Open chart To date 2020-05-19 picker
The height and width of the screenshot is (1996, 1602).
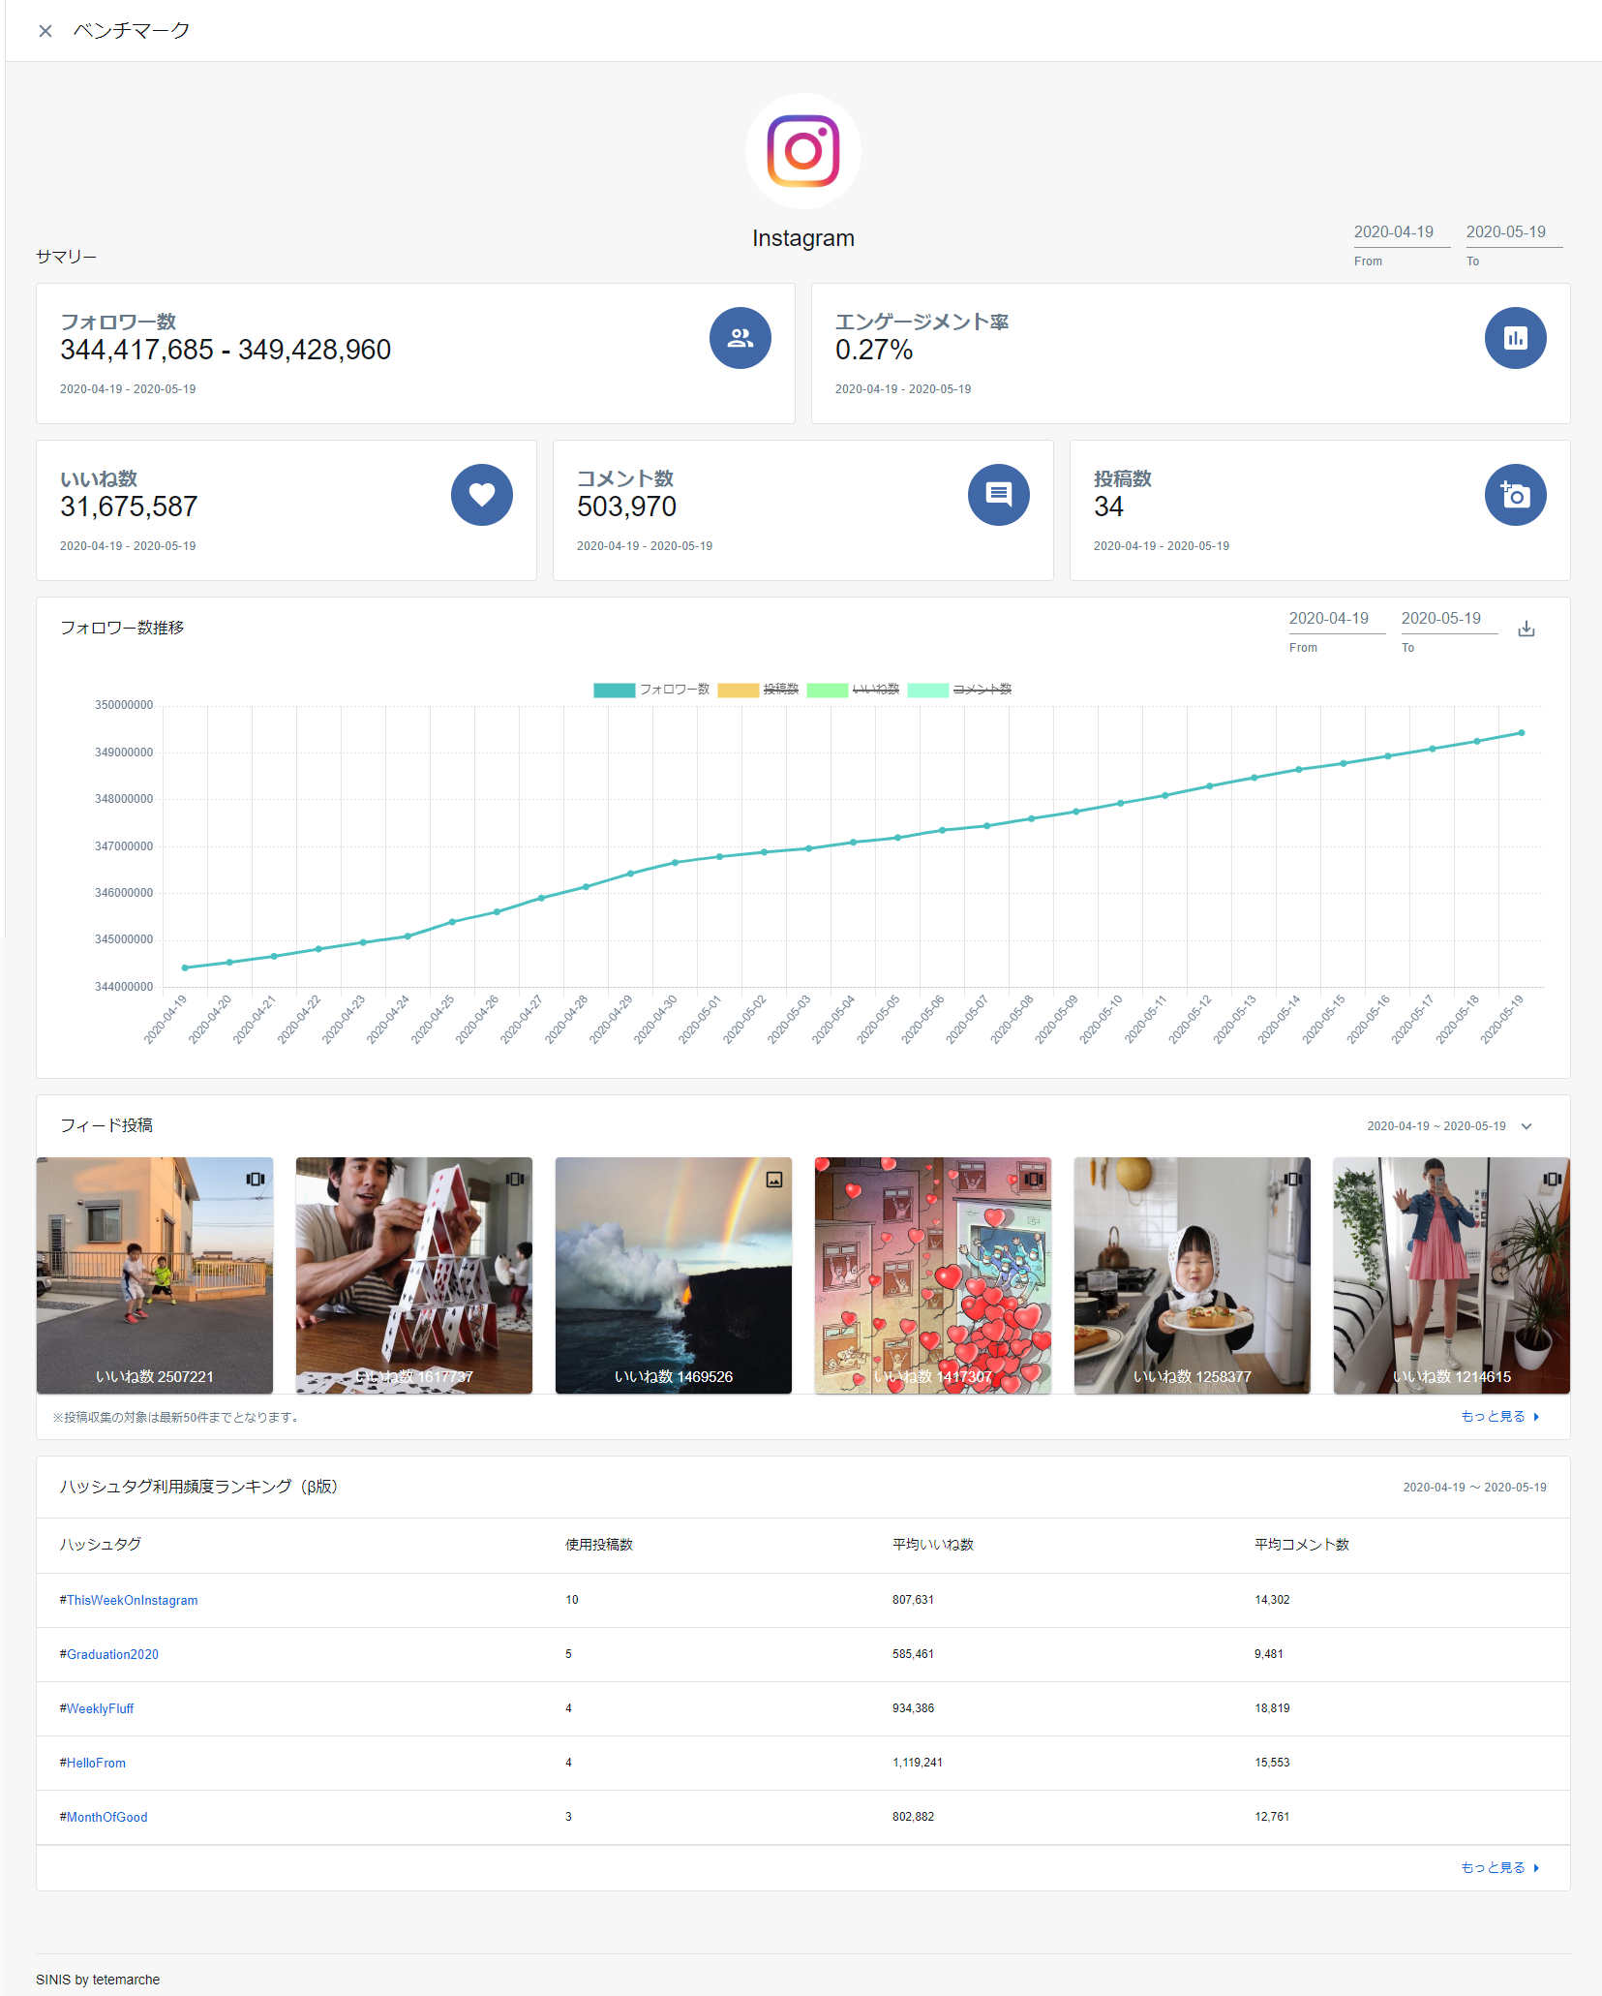pos(1440,619)
